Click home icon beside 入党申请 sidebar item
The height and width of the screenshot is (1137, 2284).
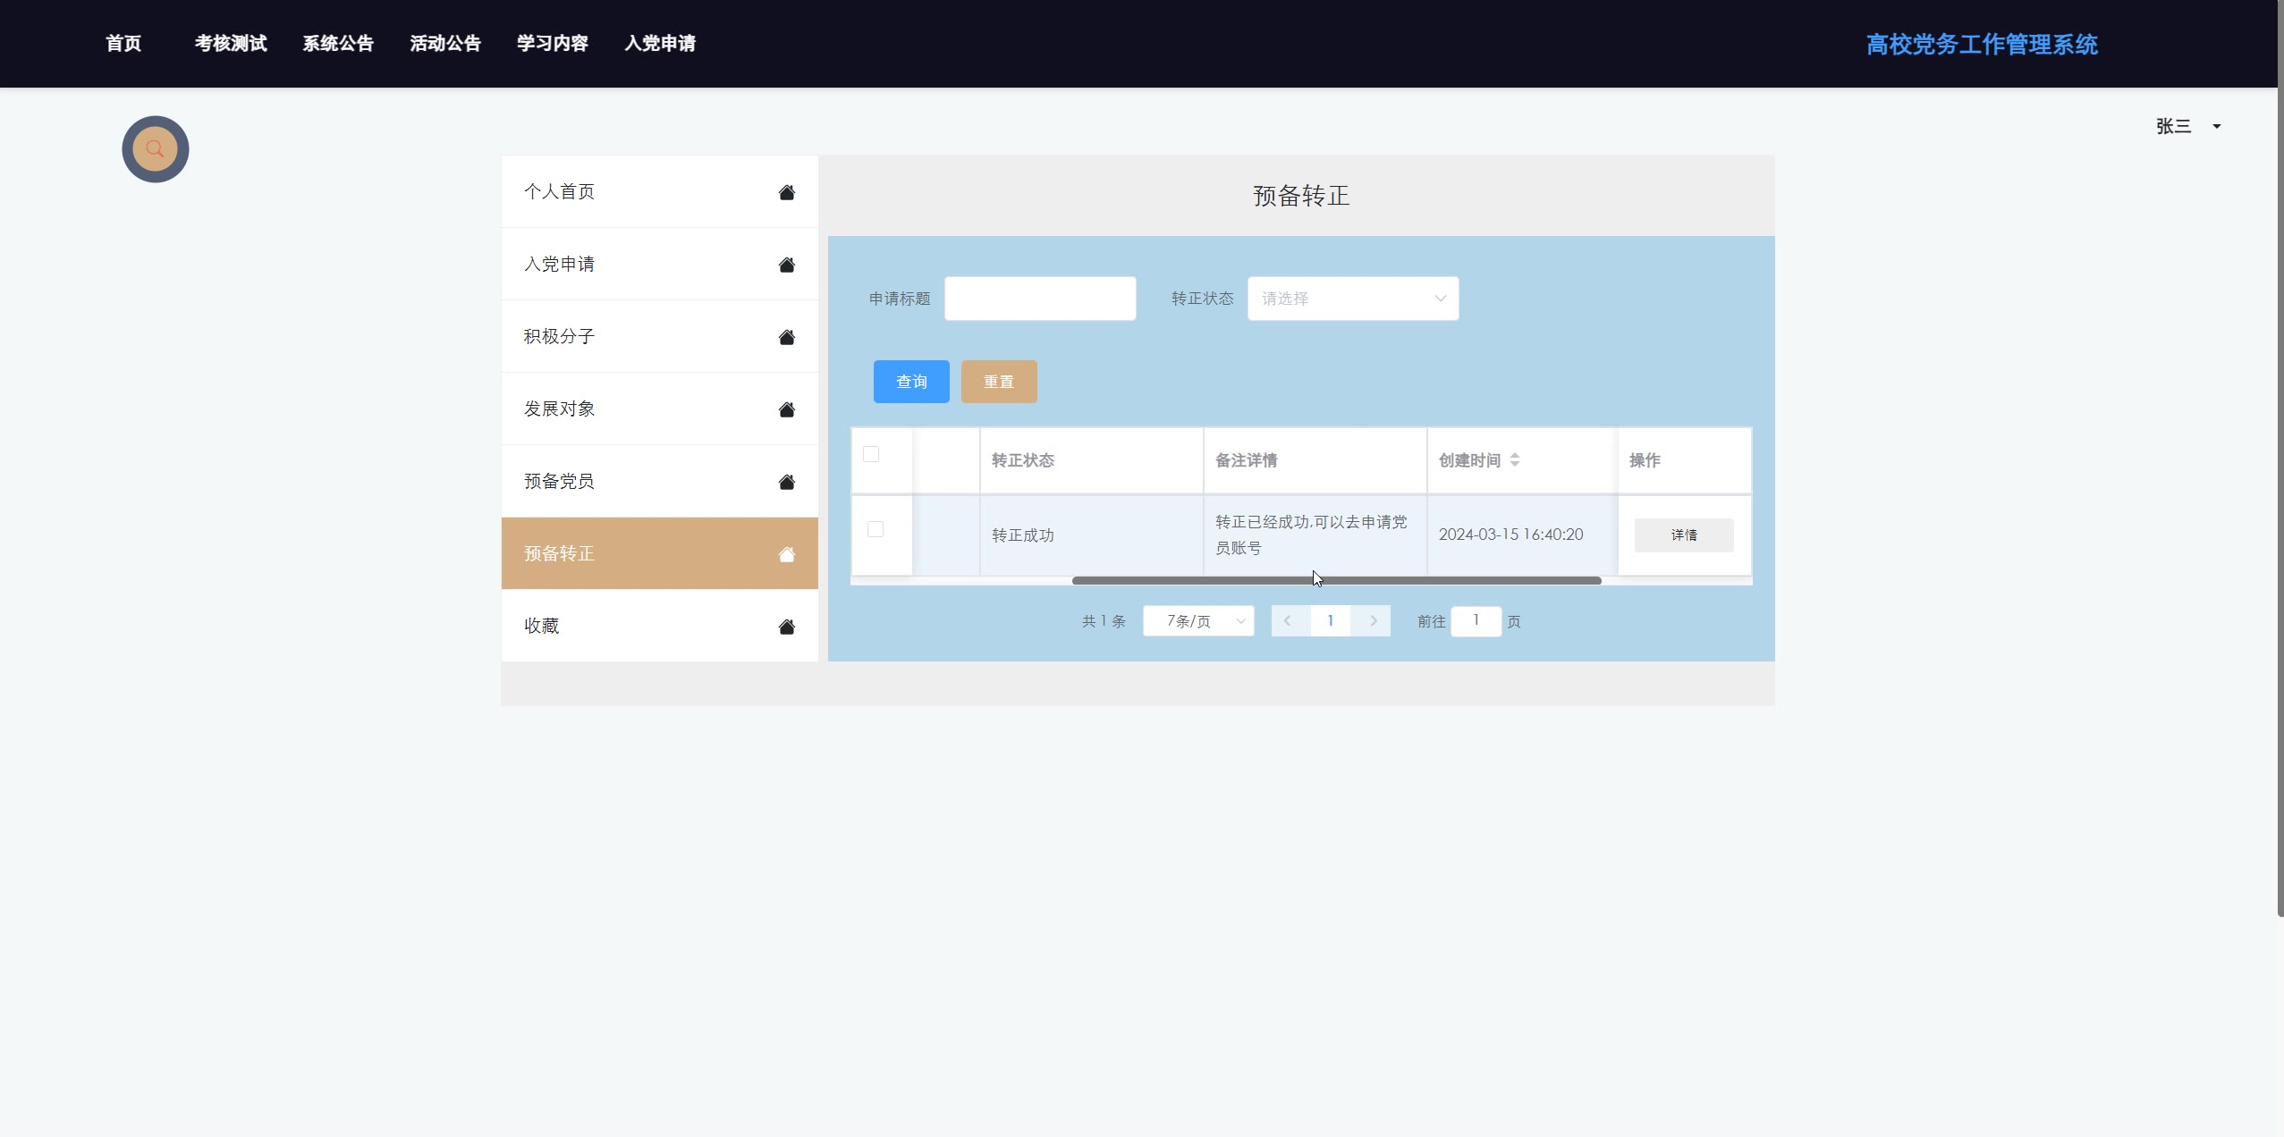[786, 265]
